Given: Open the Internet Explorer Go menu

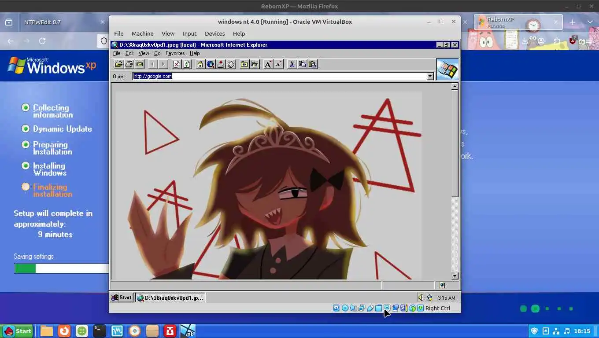Looking at the screenshot, I should (x=157, y=53).
